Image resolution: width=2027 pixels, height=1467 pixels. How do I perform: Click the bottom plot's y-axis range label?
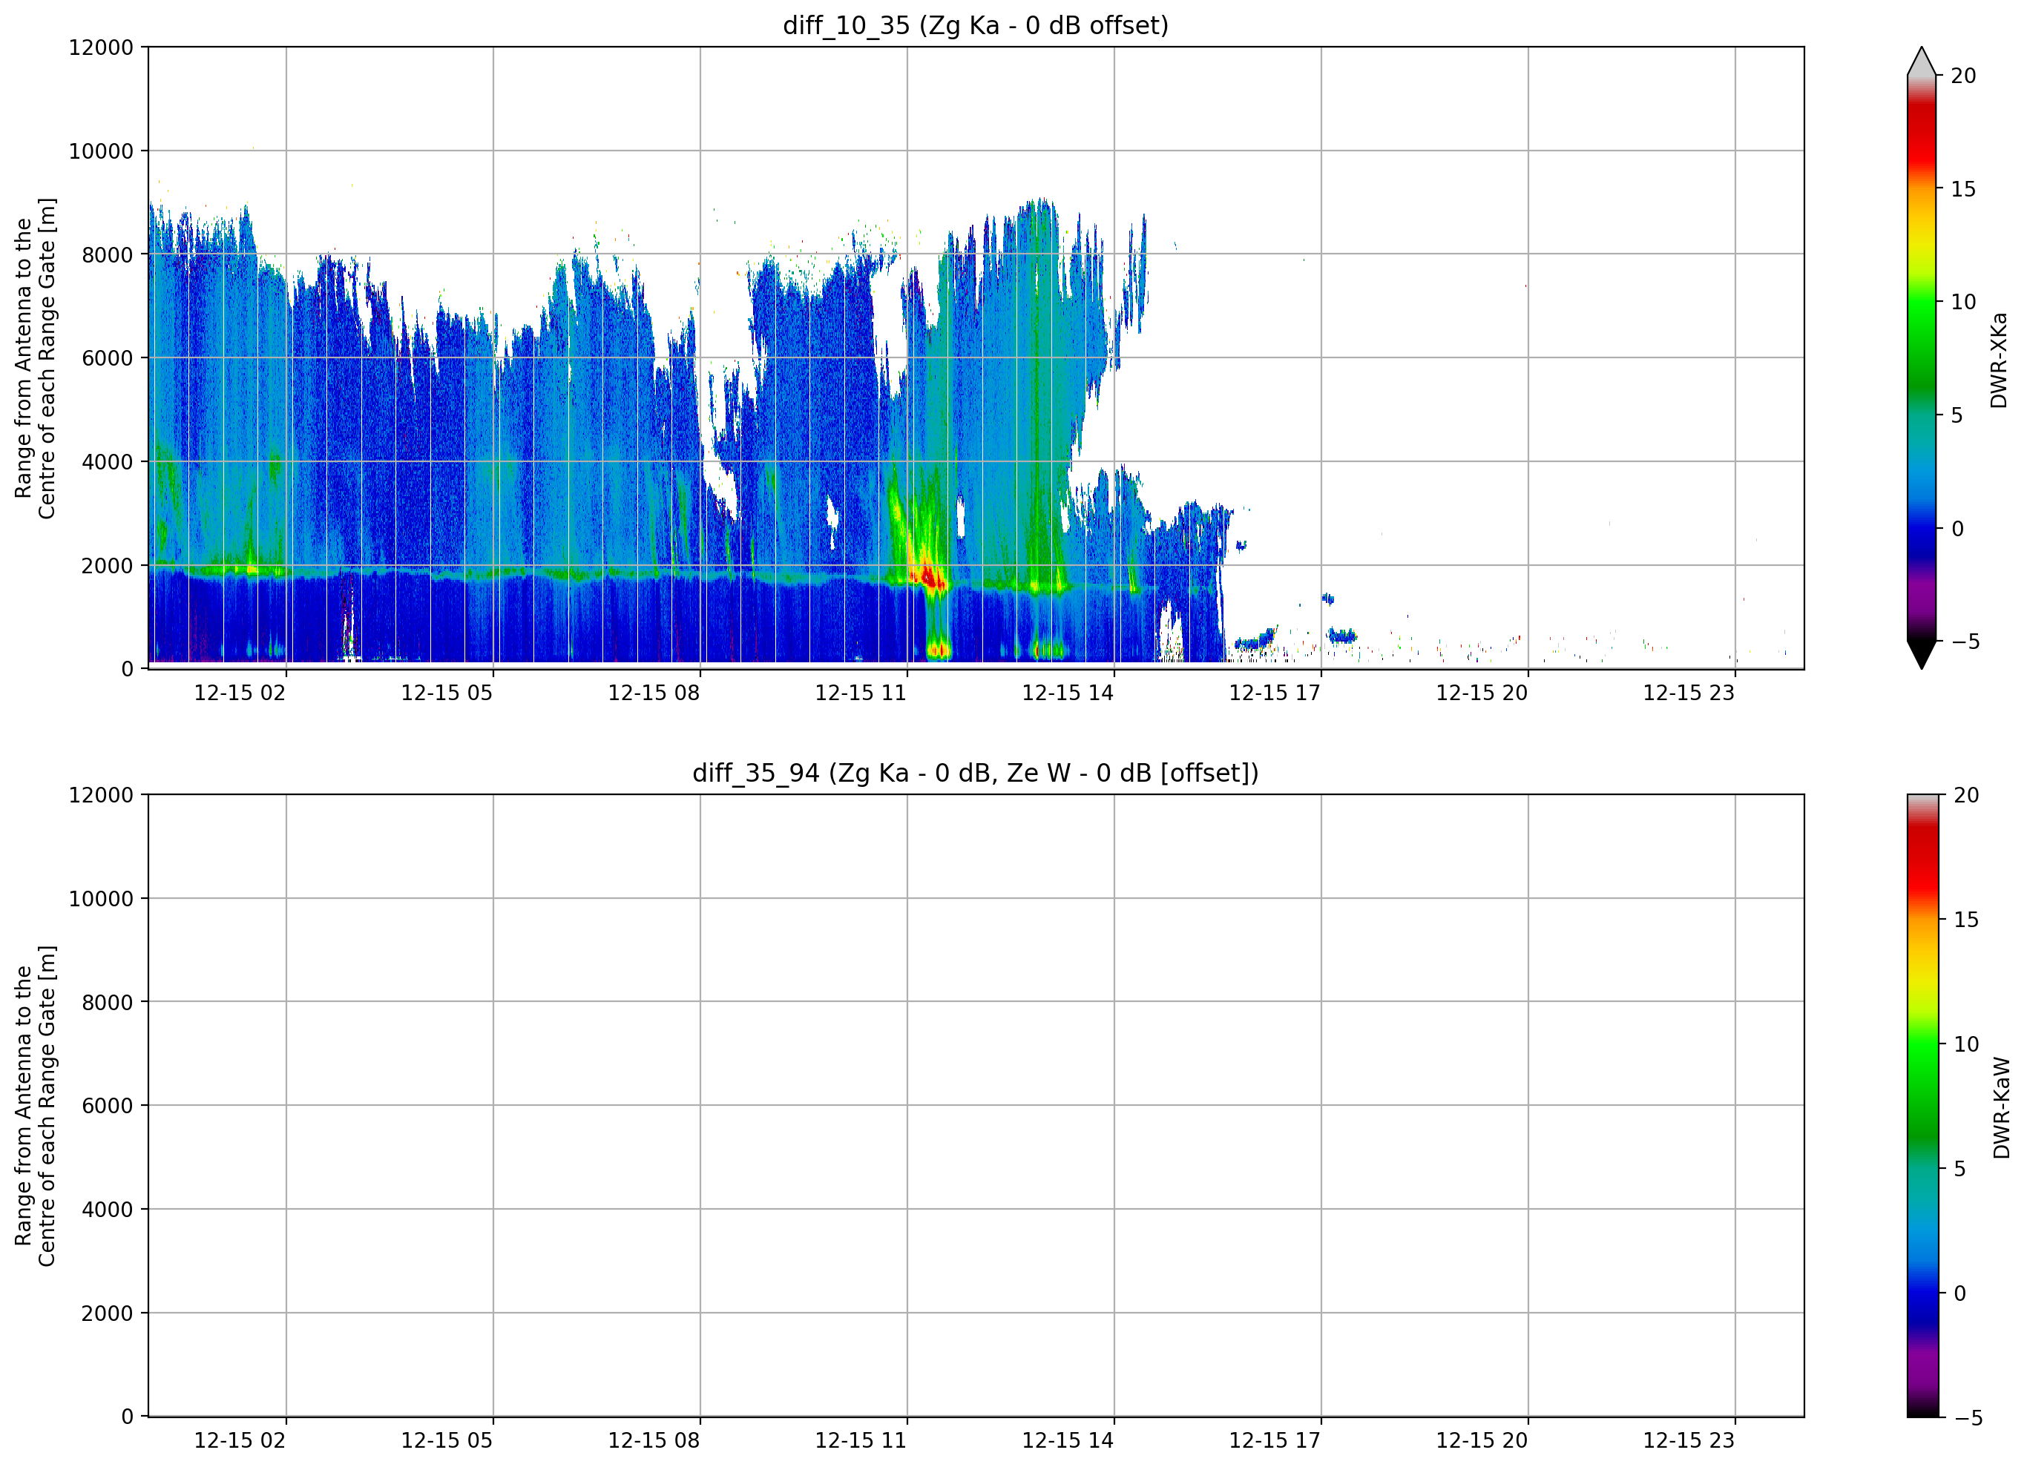click(35, 1106)
